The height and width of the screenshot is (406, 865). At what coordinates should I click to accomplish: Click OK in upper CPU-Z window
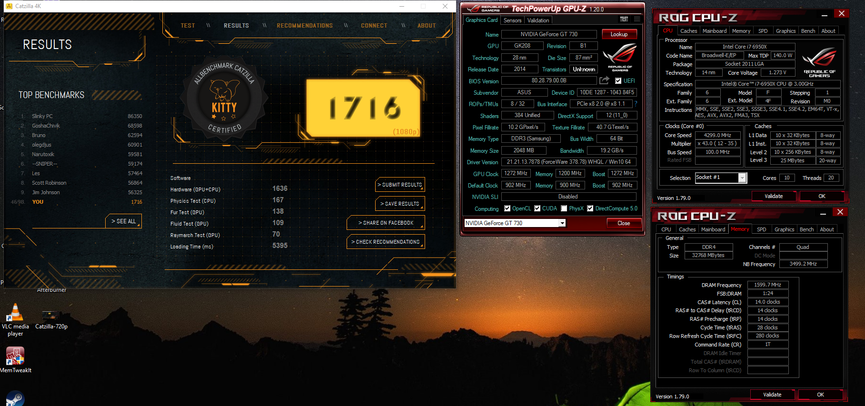click(x=822, y=196)
